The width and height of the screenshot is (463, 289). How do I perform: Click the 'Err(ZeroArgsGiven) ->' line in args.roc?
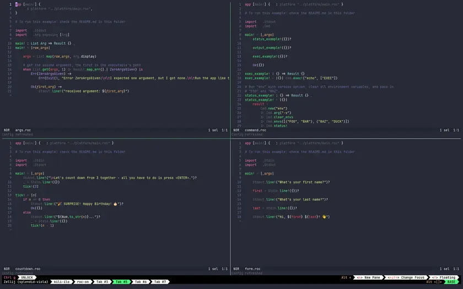click(x=51, y=74)
